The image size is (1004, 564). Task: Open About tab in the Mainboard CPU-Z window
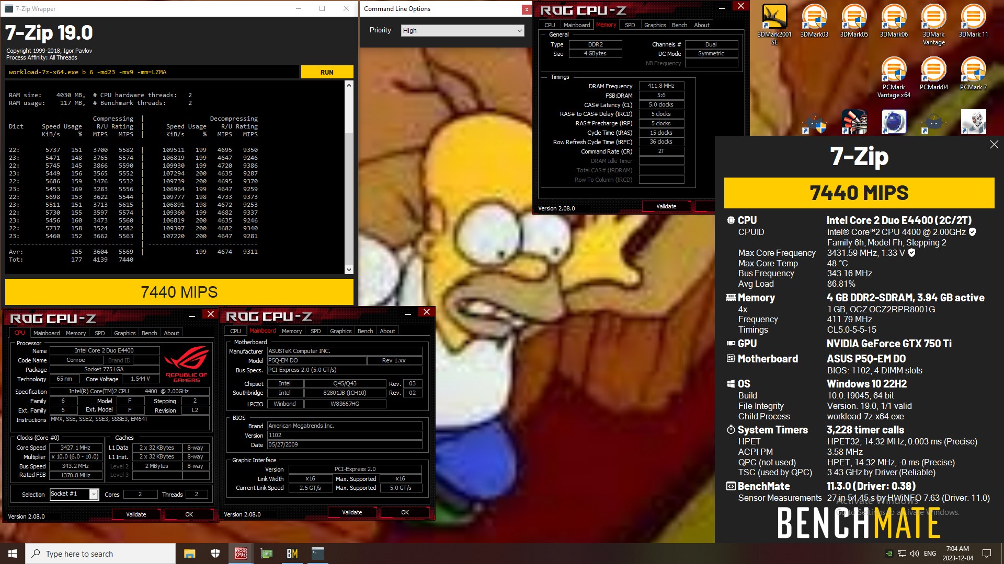click(x=387, y=331)
